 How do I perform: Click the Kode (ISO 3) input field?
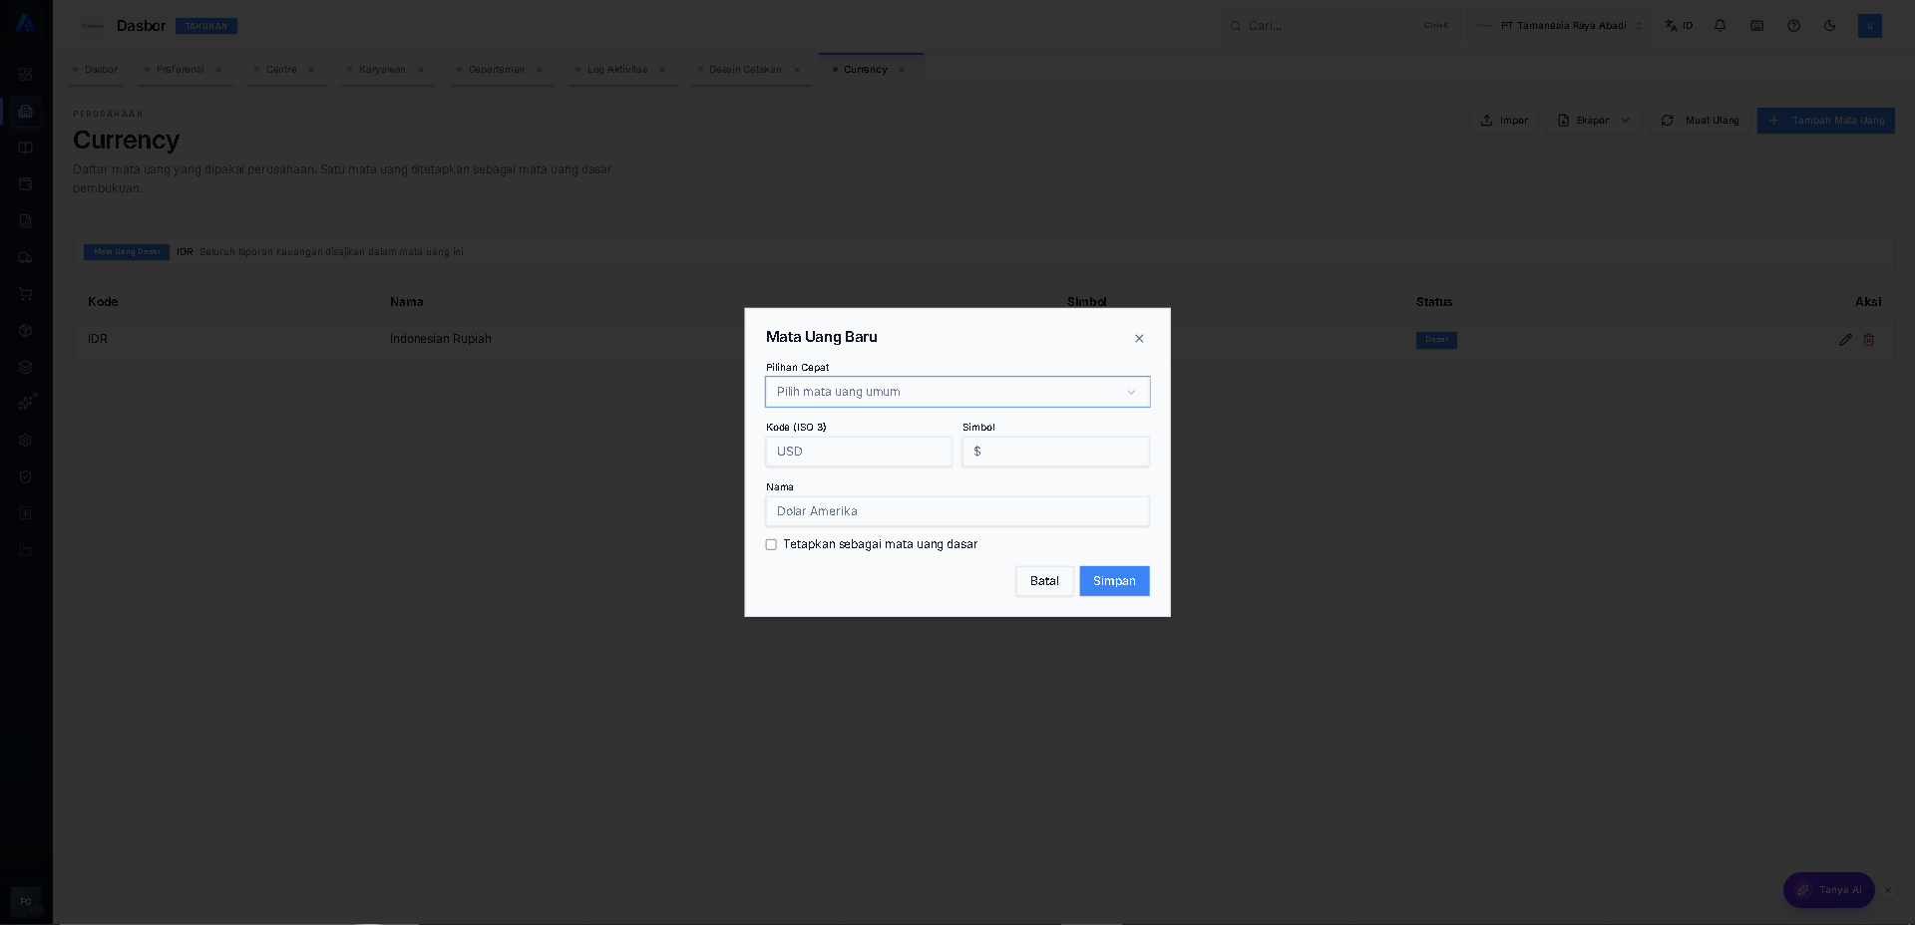point(859,452)
